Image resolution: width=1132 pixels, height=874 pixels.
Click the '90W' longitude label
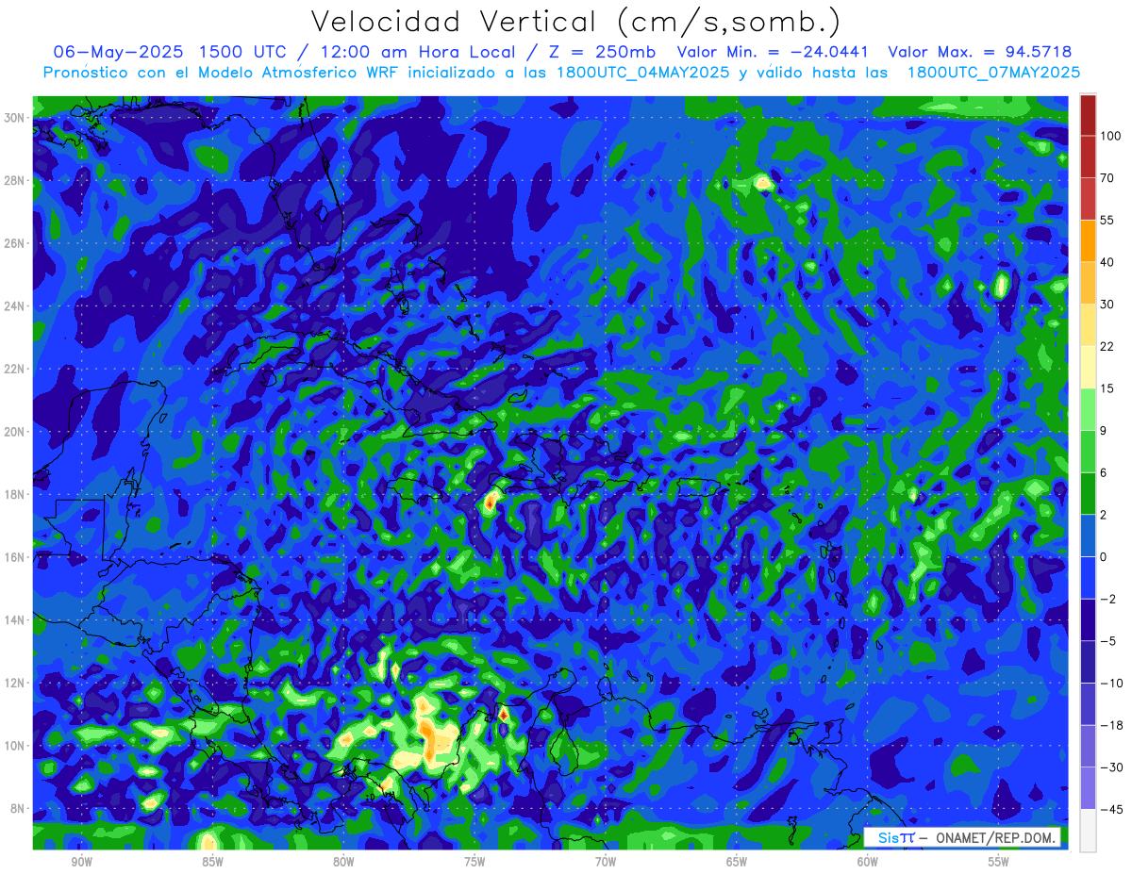click(81, 862)
